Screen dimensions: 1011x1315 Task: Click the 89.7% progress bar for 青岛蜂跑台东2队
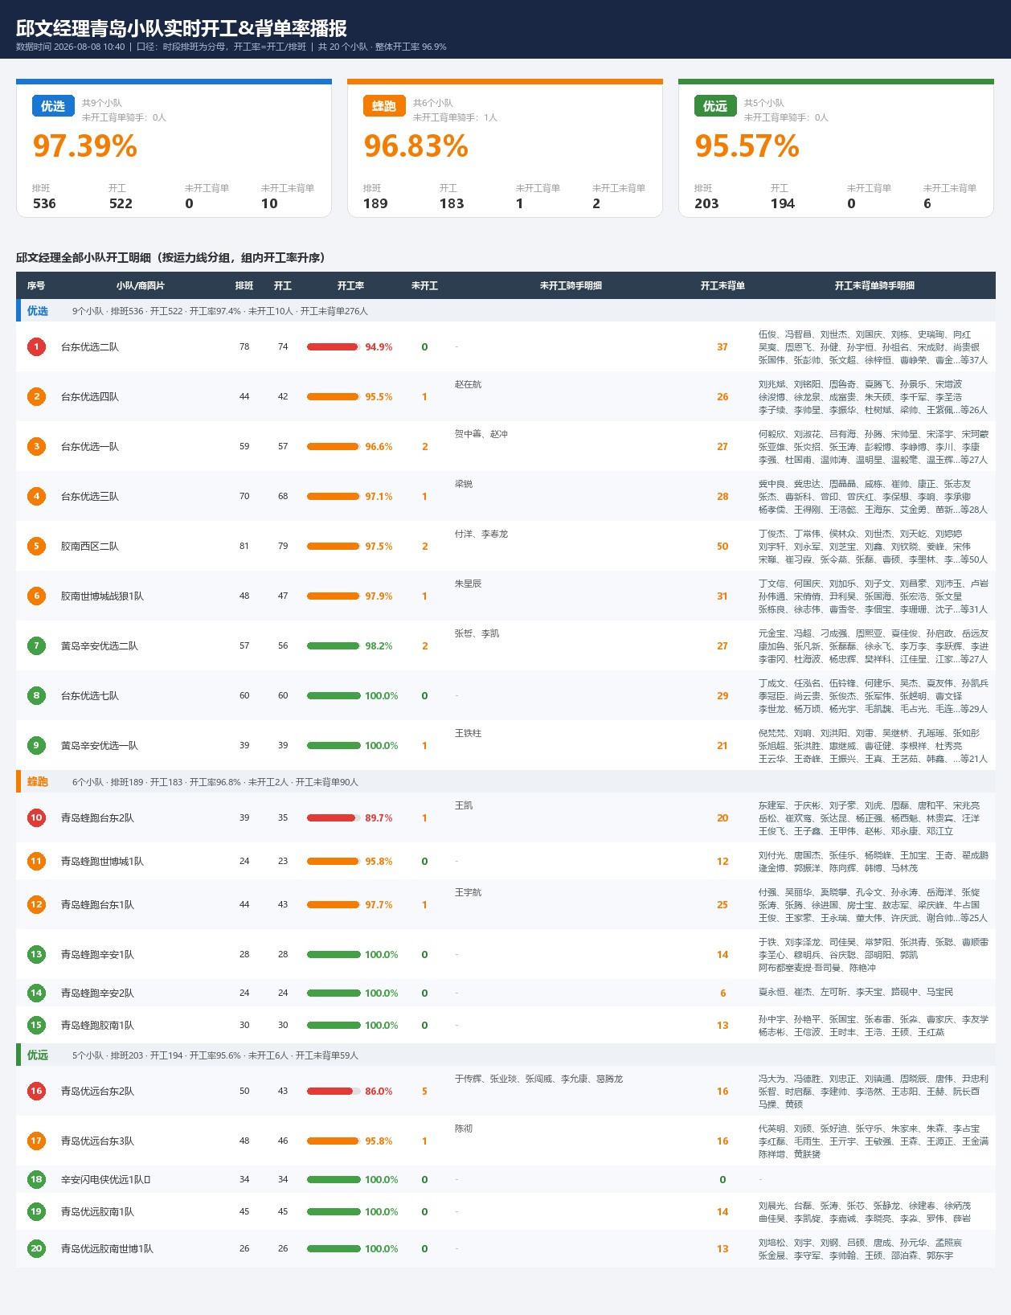(333, 818)
